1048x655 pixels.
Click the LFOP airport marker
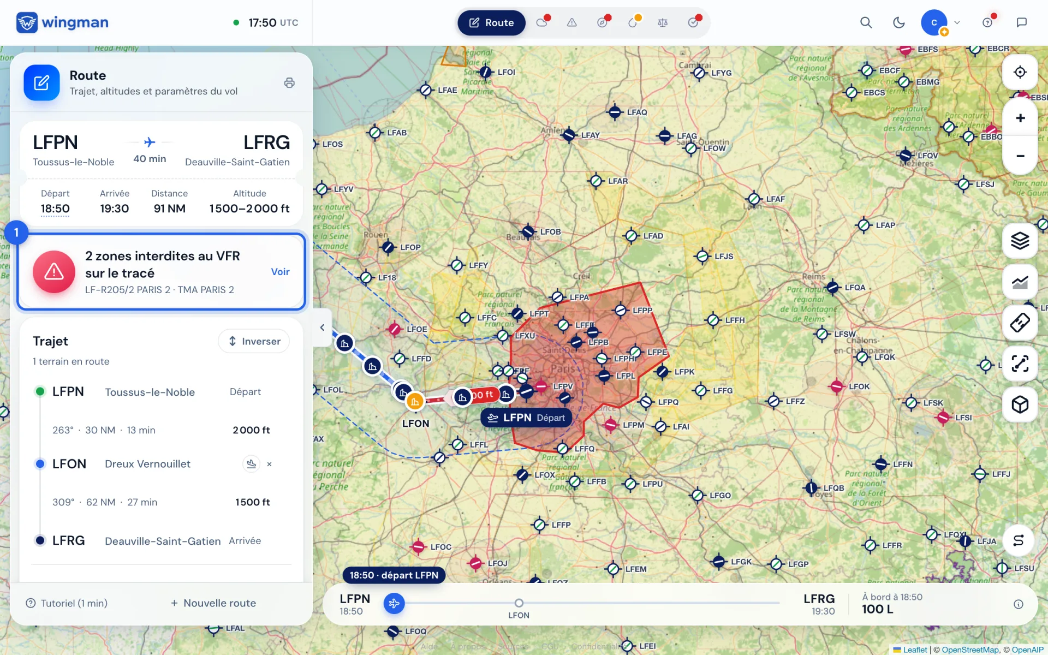pyautogui.click(x=388, y=247)
